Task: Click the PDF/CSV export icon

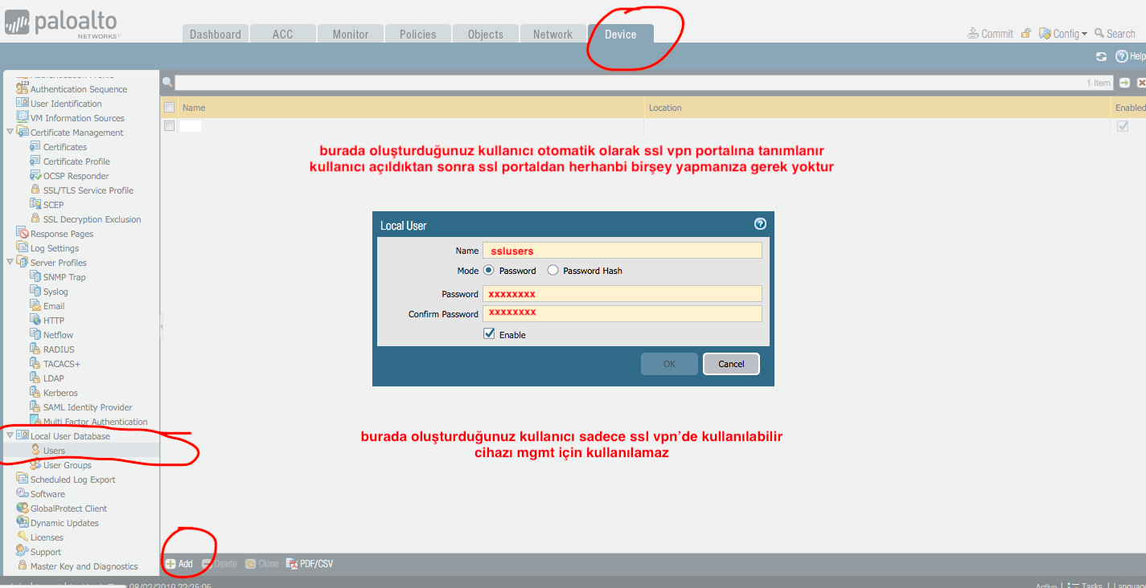Action: click(x=292, y=564)
